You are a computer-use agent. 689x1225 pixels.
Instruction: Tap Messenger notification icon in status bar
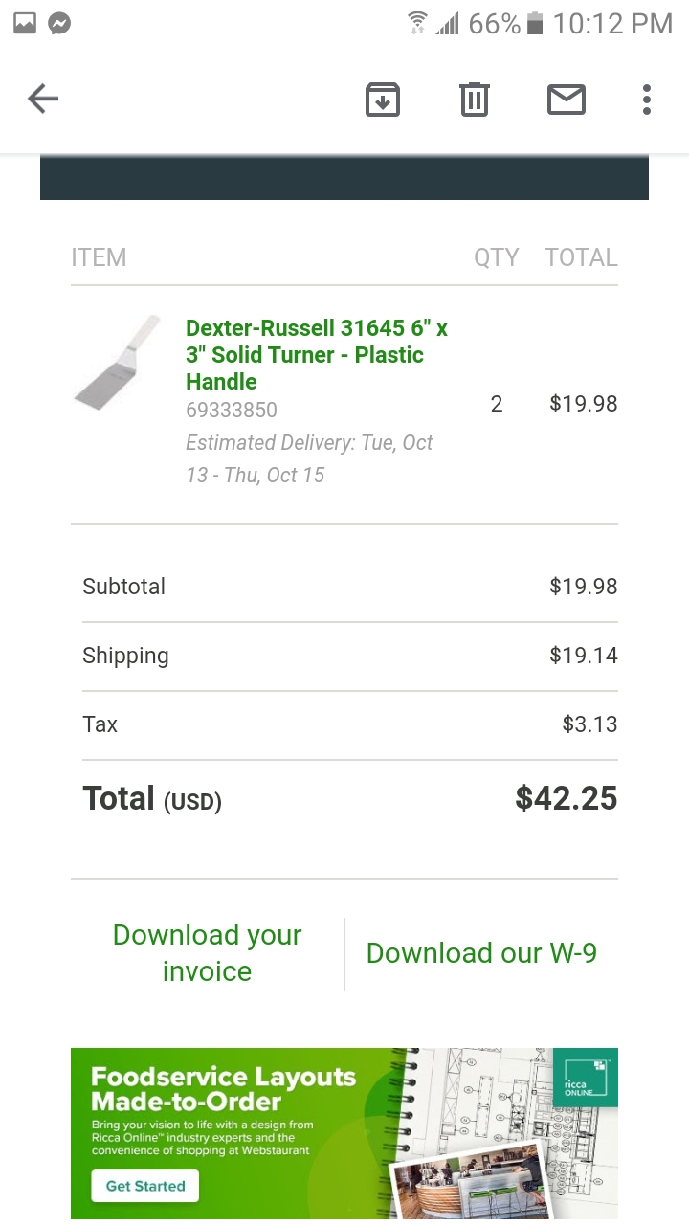pyautogui.click(x=59, y=24)
